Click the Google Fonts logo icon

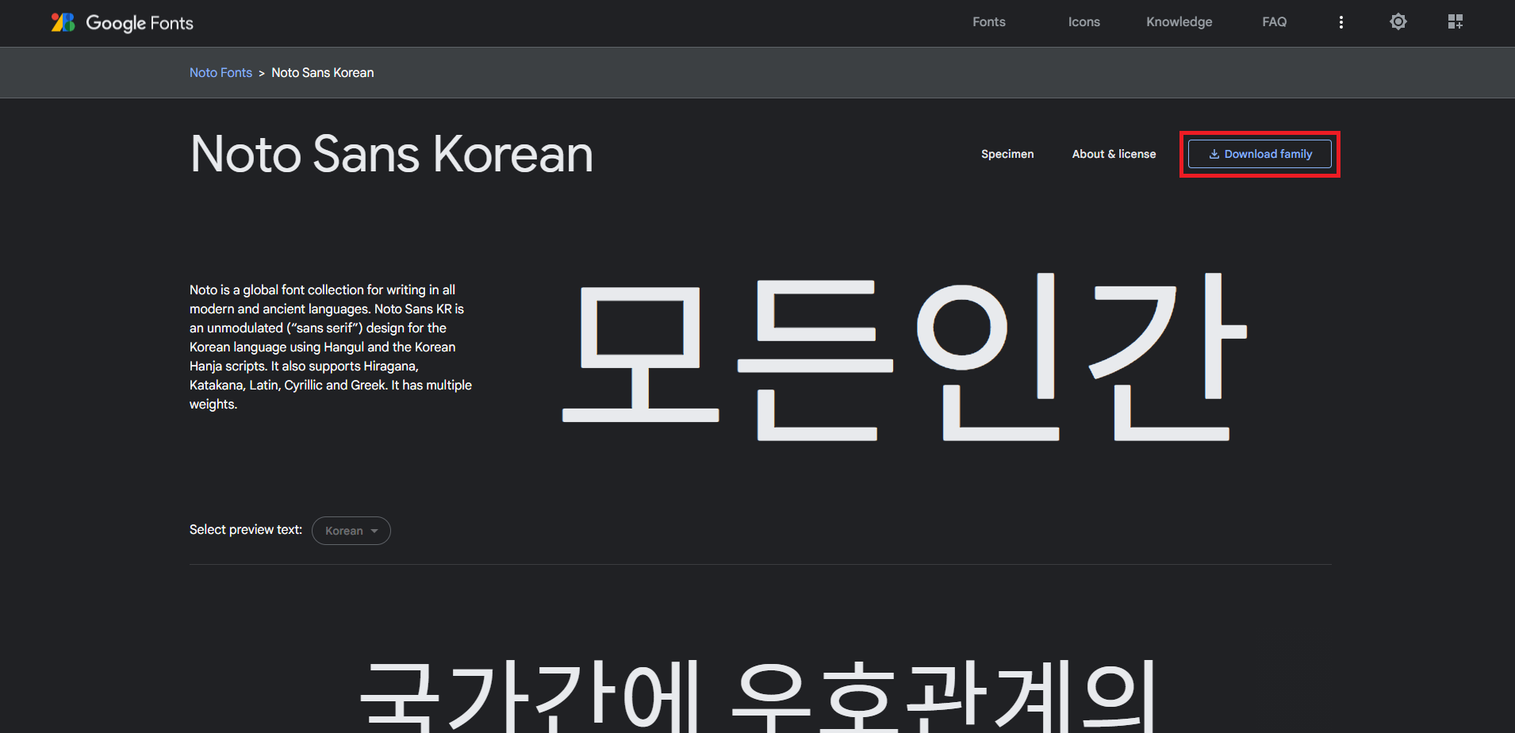[x=63, y=22]
